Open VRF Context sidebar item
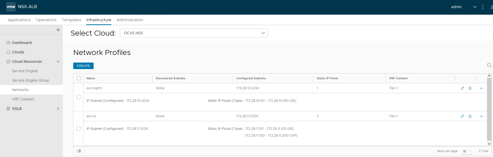This screenshot has width=493, height=157. (23, 99)
